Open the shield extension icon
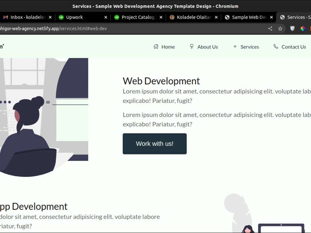 pos(292,29)
